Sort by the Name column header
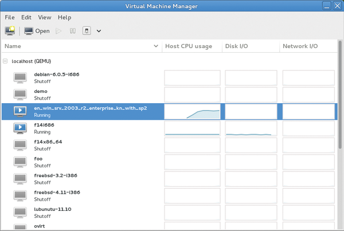Viewport: 344px width, 231px height. (80, 46)
